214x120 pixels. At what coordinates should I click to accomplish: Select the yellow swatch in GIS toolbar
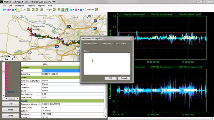[x=18, y=10]
